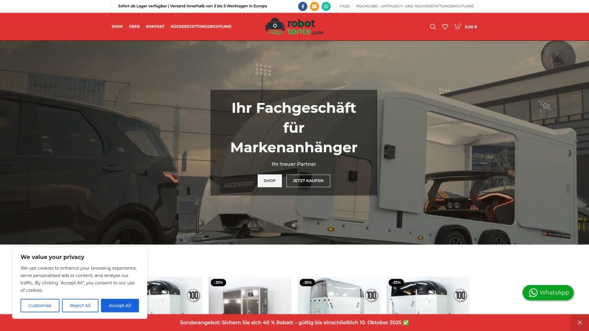Image resolution: width=589 pixels, height=331 pixels.
Task: Click Accept All cookies
Action: tap(120, 306)
